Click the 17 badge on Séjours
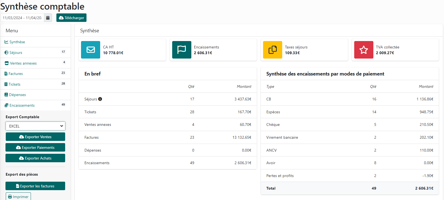Screen dimensions: 444x200 (63, 52)
